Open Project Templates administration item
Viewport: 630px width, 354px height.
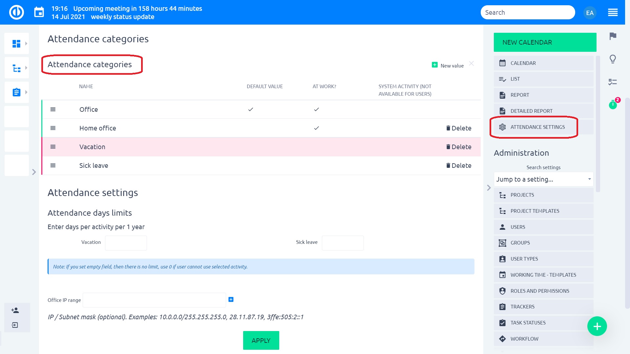tap(543, 211)
